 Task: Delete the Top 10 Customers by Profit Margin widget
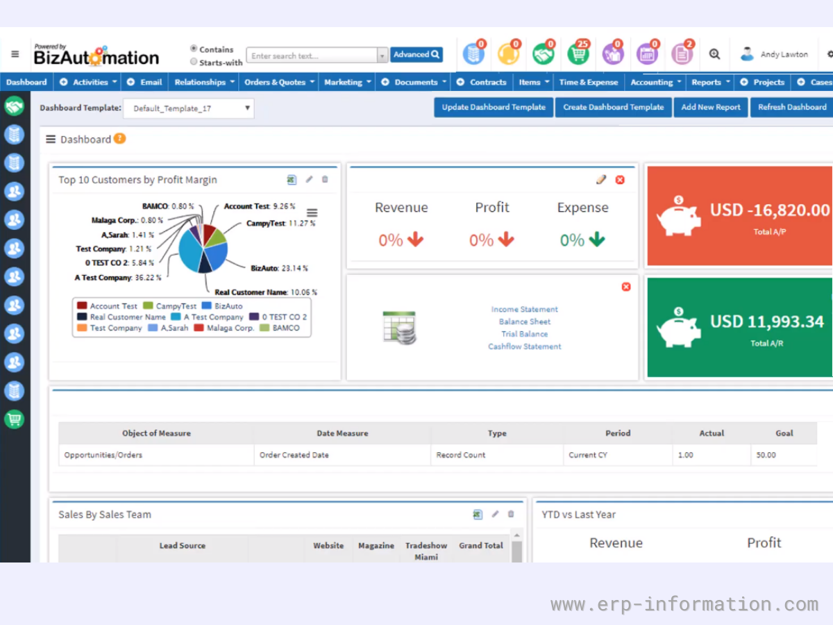325,180
